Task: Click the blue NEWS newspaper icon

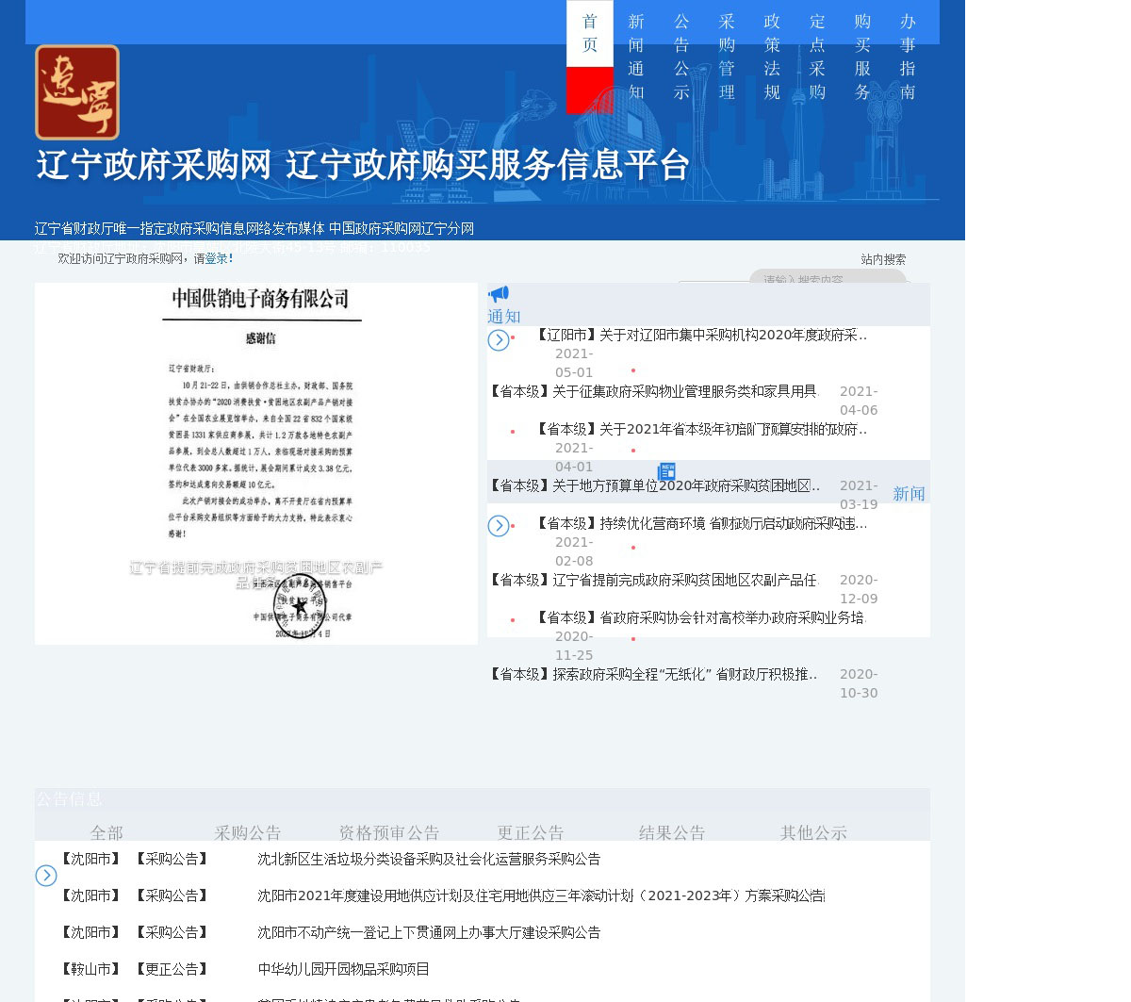Action: click(x=666, y=471)
